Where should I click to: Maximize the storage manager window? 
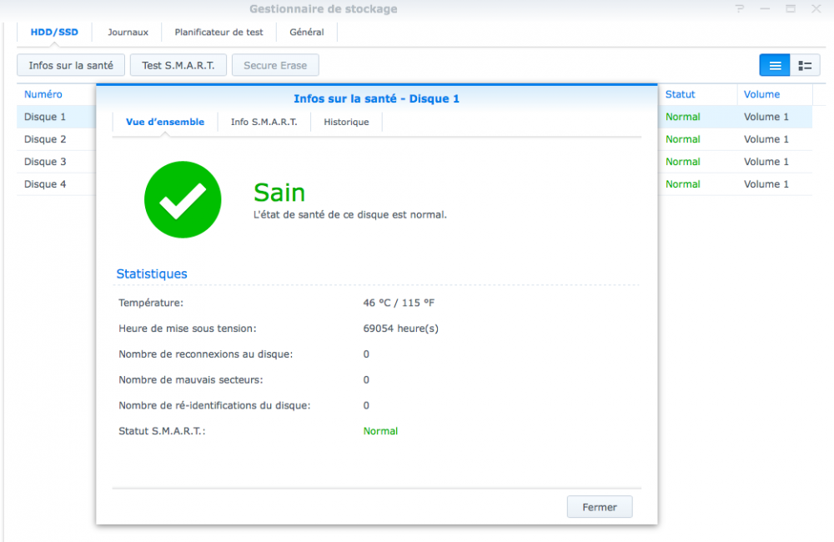pyautogui.click(x=791, y=8)
